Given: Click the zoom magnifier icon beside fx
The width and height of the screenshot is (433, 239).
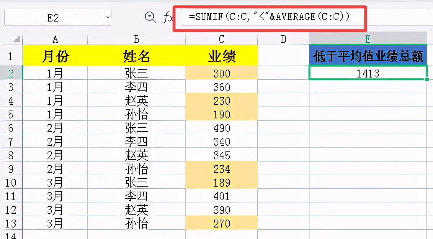Looking at the screenshot, I should click(x=150, y=17).
